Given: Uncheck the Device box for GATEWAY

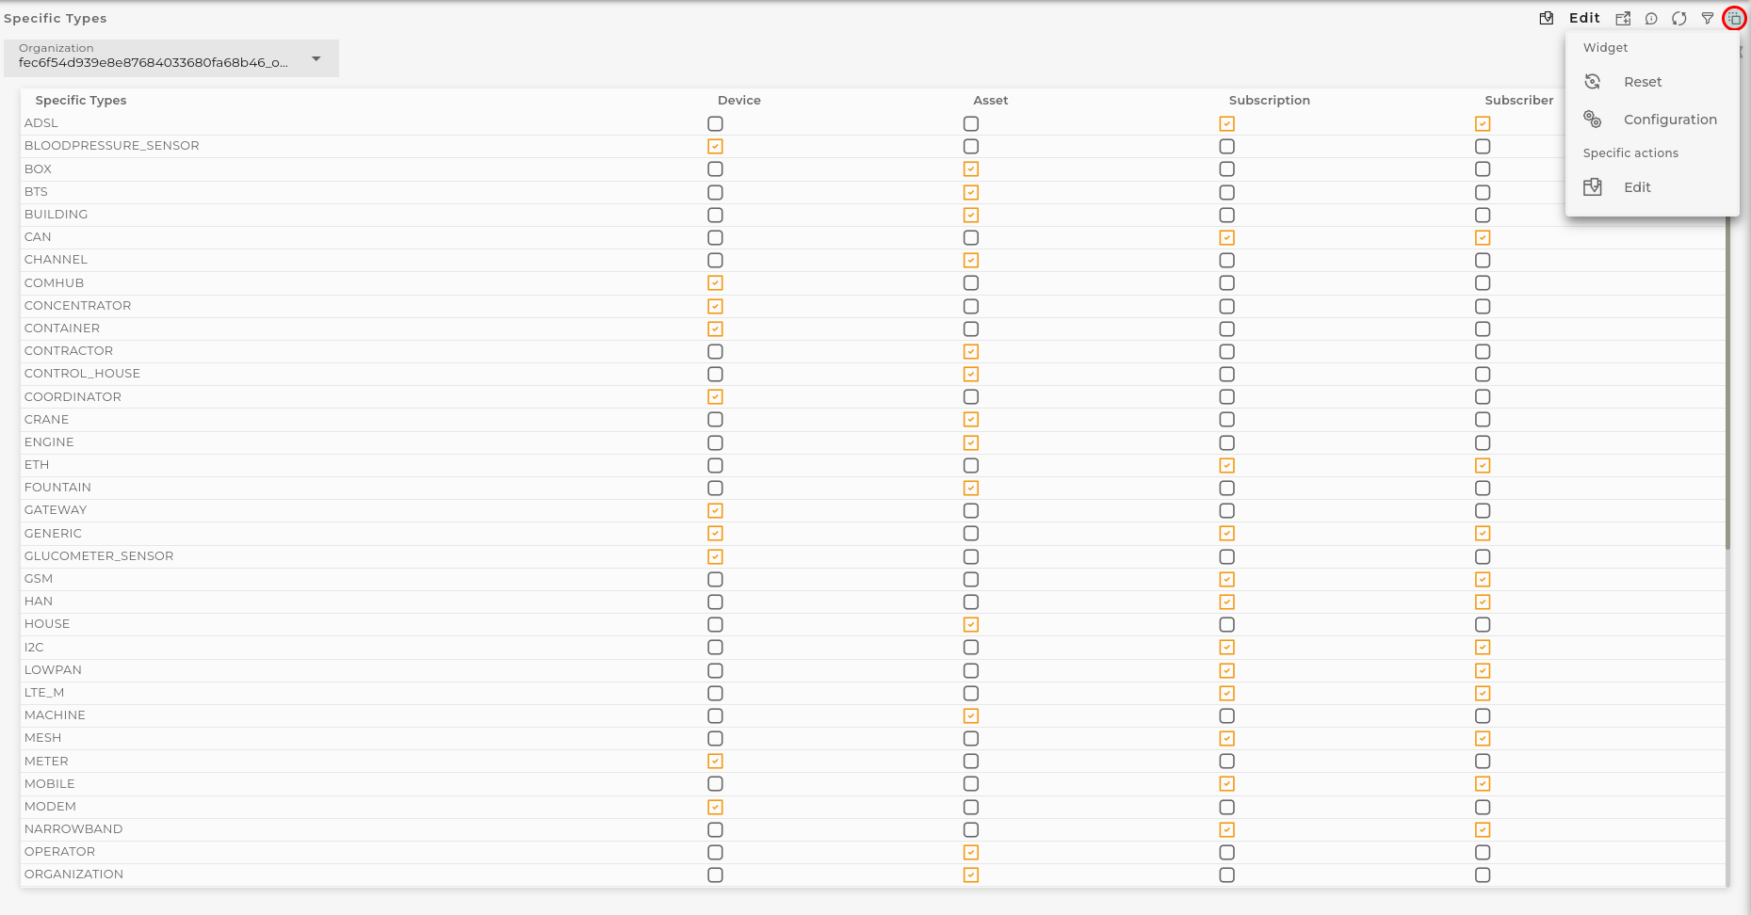Looking at the screenshot, I should coord(715,510).
